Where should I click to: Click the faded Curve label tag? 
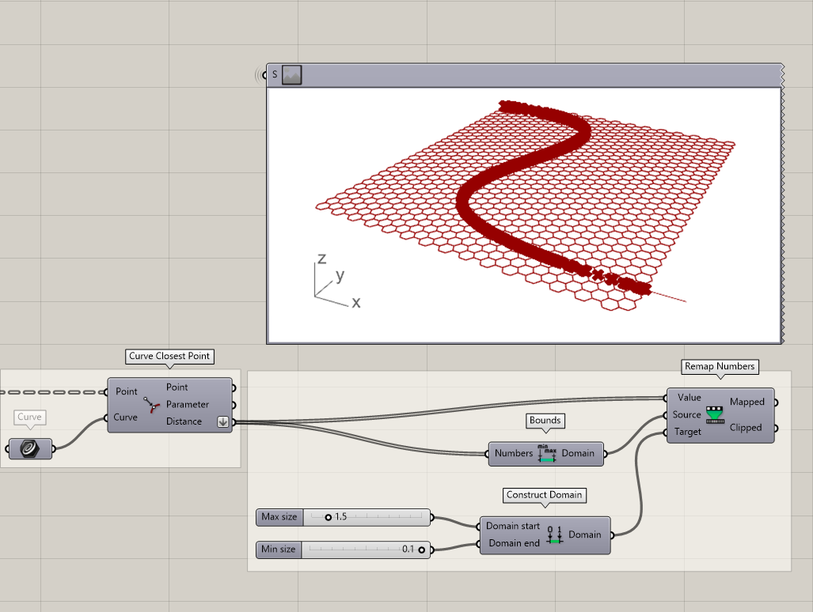click(29, 417)
